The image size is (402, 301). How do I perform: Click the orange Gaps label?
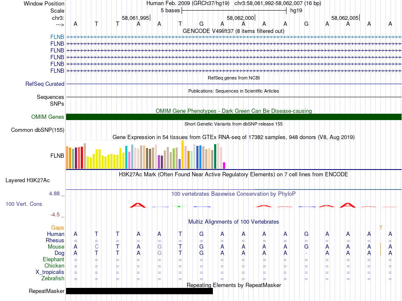pyautogui.click(x=58, y=227)
